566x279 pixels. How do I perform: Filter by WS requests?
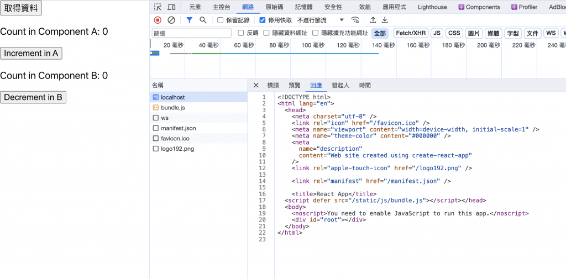551,33
